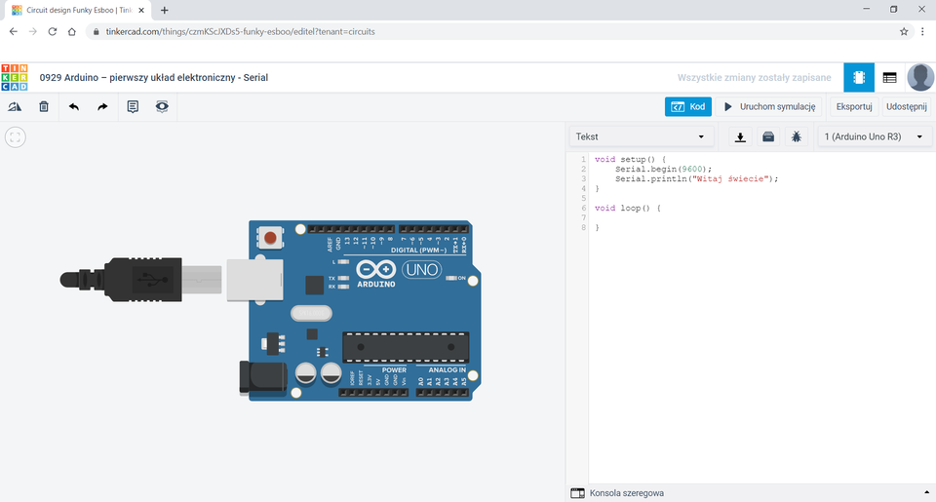Toggle the Kod code editor panel
The height and width of the screenshot is (502, 936).
coord(687,107)
